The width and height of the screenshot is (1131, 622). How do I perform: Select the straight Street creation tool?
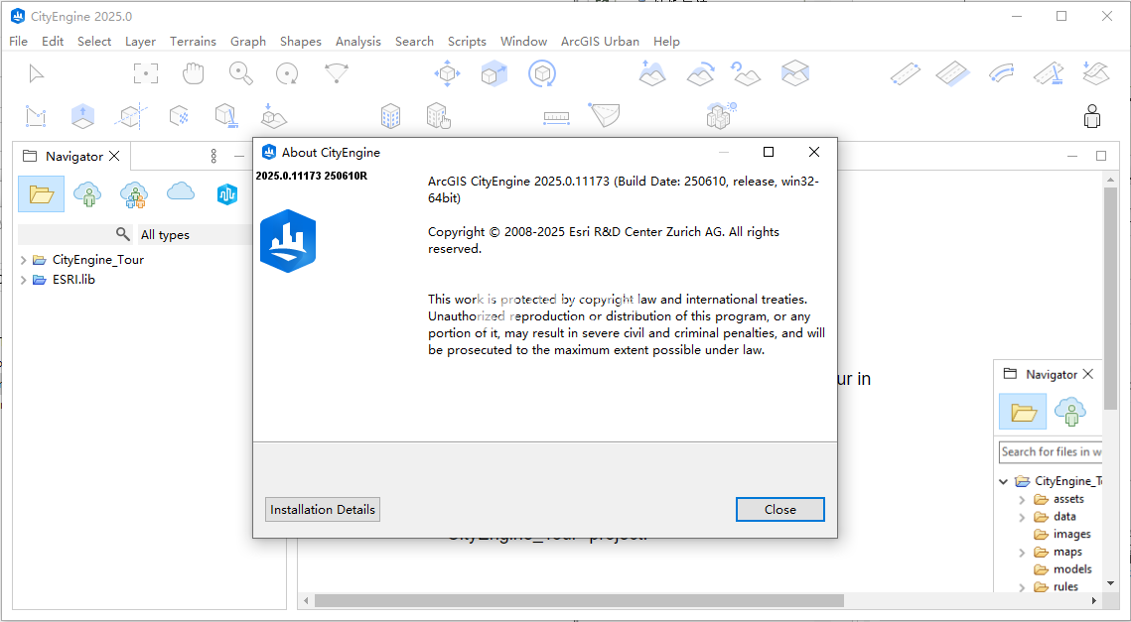point(906,73)
